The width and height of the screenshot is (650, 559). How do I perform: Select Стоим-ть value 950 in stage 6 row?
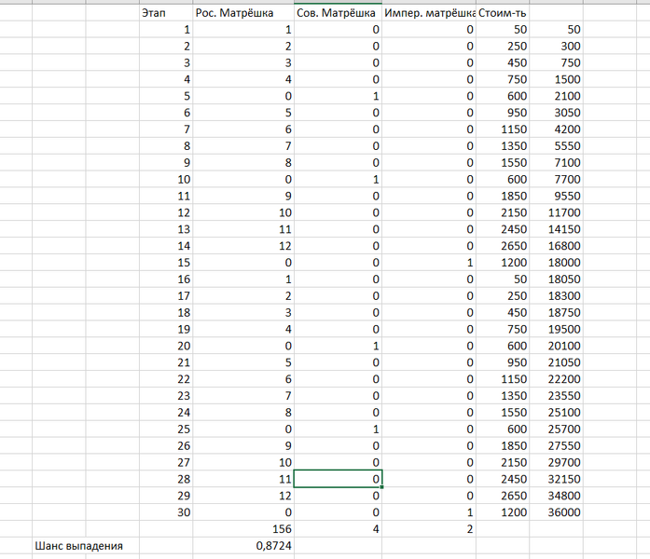click(x=503, y=113)
